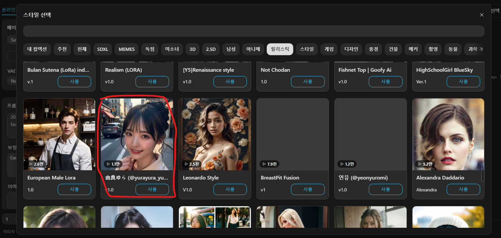This screenshot has height=238, width=501.
Task: Use the 연유 (@yeonyuromi) style
Action: [x=385, y=189]
